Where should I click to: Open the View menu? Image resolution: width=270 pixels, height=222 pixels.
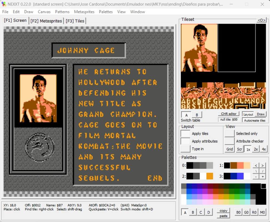(121, 12)
